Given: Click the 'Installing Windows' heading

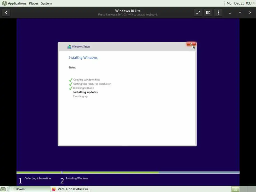Looking at the screenshot, I should tap(83, 58).
